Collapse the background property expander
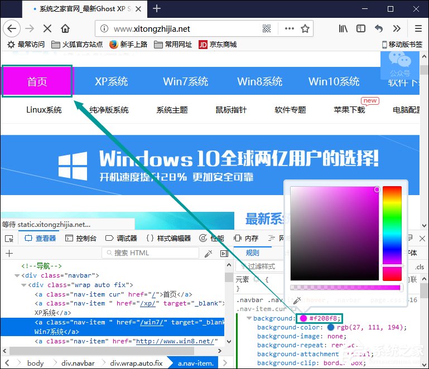 [x=249, y=318]
